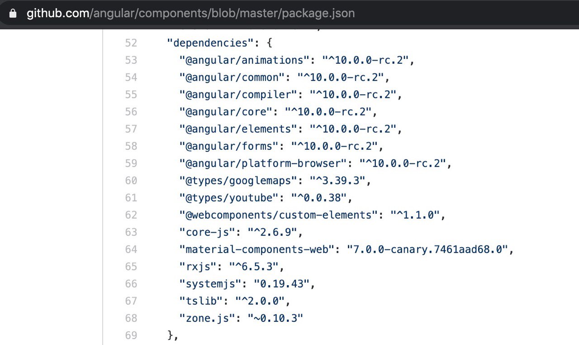Select line number 61
Screen dimensions: 579x345
coord(131,198)
